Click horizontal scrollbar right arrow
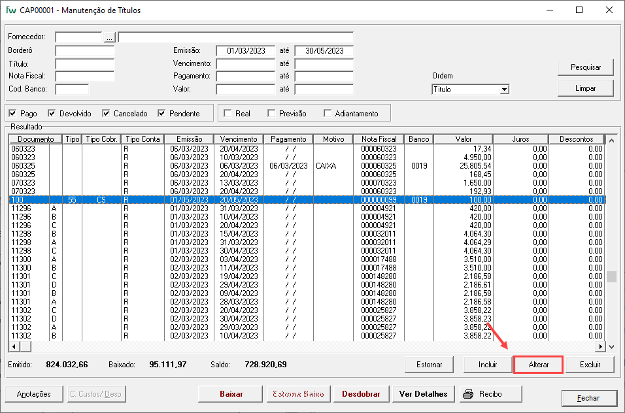The image size is (625, 413). pos(601,346)
